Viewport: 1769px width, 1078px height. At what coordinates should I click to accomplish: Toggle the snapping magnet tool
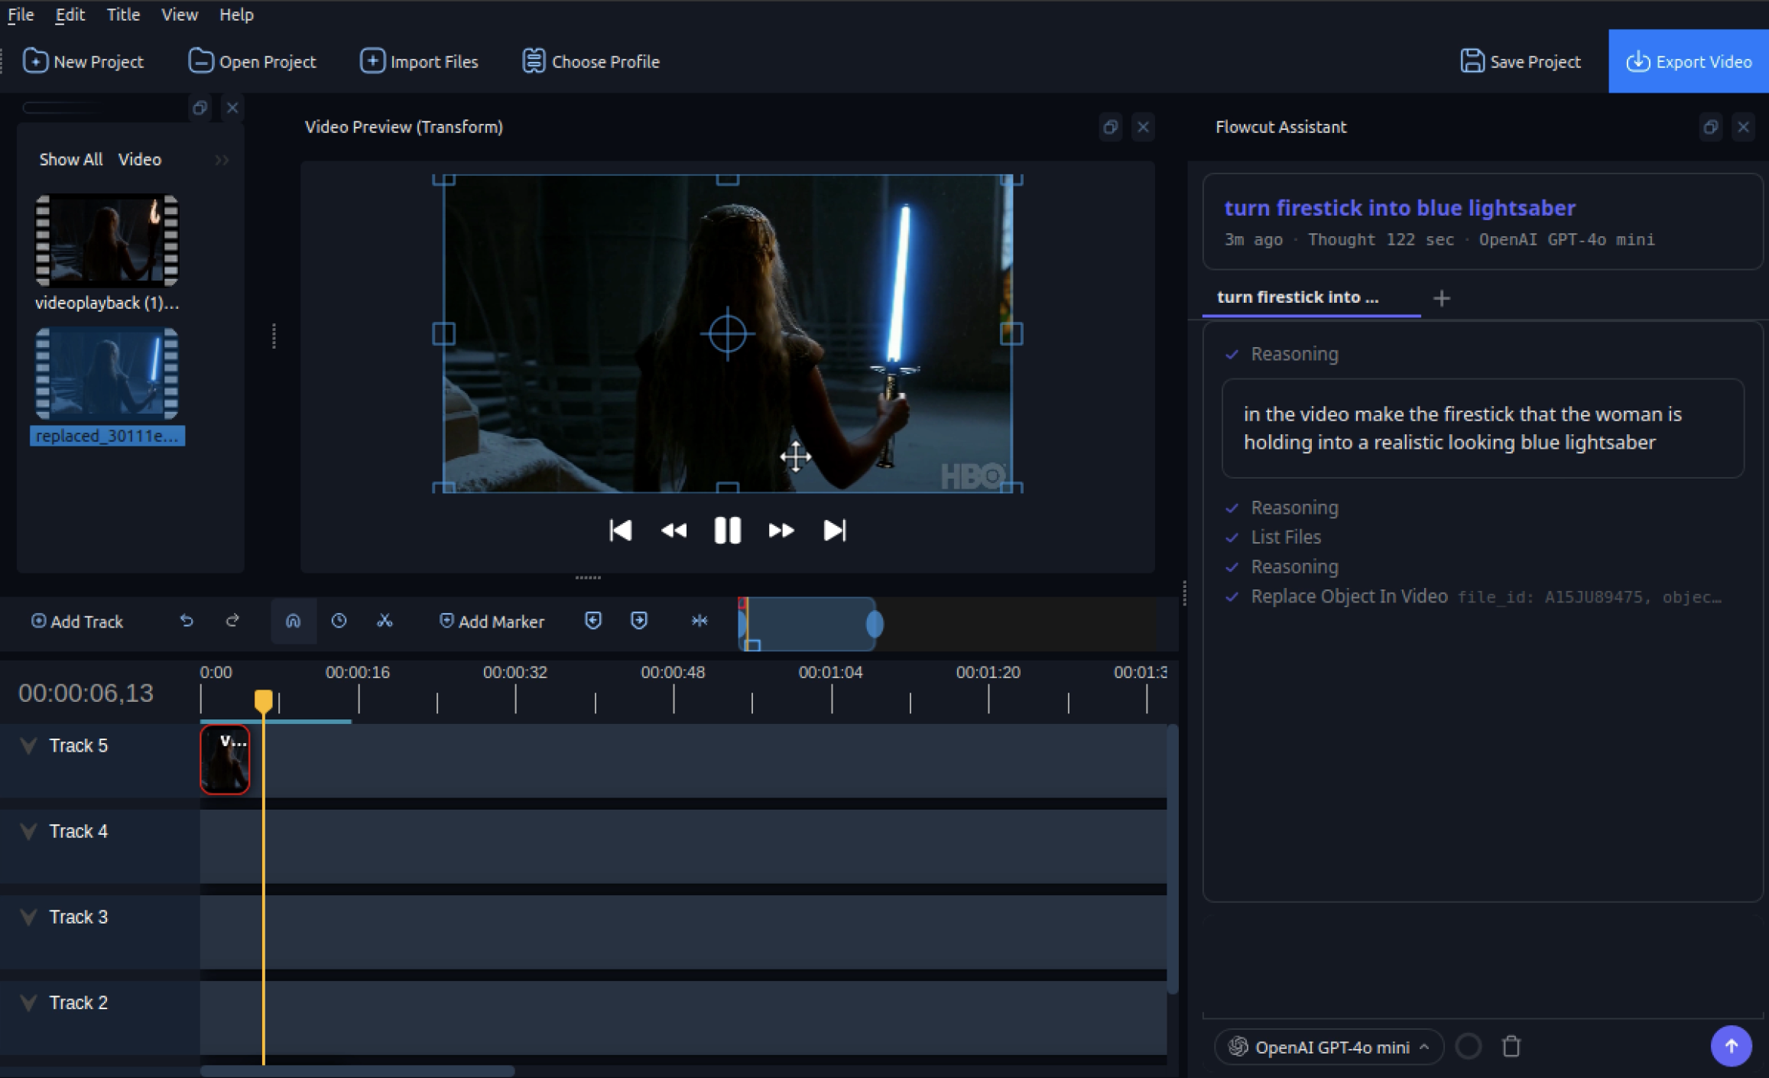pyautogui.click(x=293, y=621)
